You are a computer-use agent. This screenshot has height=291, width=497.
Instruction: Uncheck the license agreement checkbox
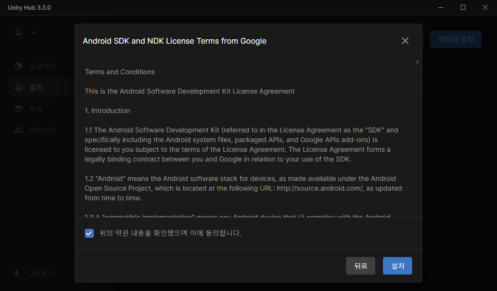pos(89,233)
